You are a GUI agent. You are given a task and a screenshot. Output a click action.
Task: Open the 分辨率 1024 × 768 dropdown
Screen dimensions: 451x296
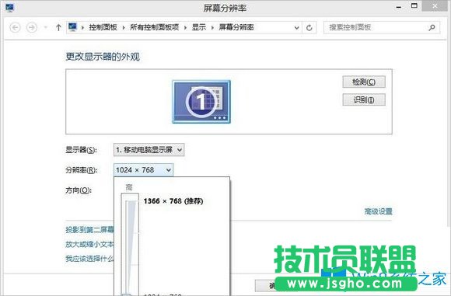(x=144, y=170)
